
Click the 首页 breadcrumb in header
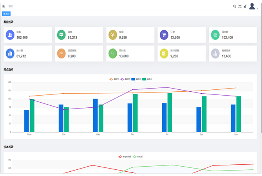[x=11, y=6]
